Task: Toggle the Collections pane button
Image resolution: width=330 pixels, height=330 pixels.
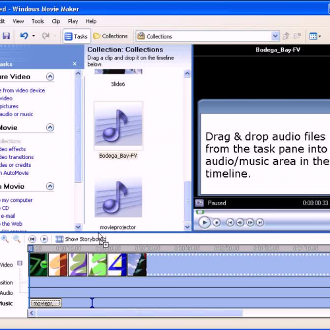Action: tap(110, 36)
